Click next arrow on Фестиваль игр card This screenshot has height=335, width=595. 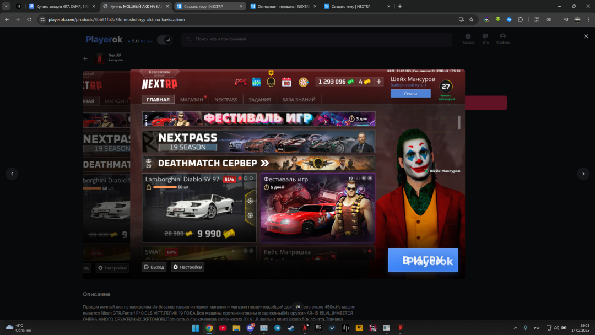370,178
